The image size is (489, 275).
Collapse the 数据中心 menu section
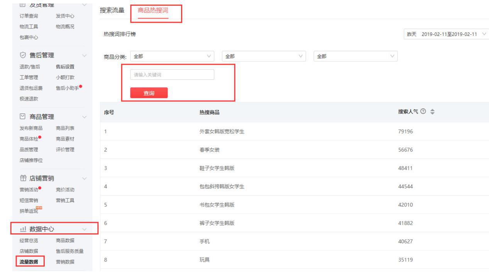(x=85, y=230)
